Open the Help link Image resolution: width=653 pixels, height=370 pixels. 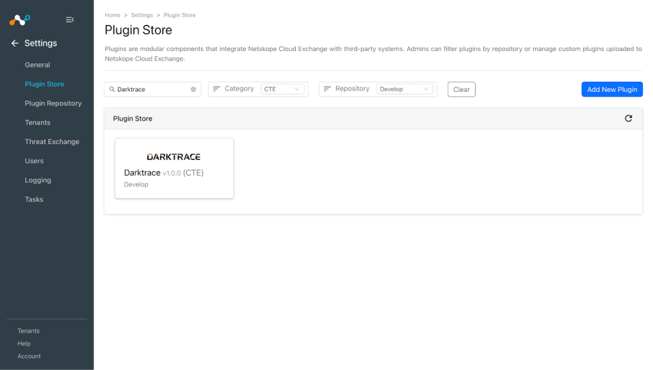(x=24, y=343)
